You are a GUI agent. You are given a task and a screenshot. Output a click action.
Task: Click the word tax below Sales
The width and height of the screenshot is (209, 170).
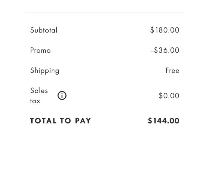coord(35,101)
